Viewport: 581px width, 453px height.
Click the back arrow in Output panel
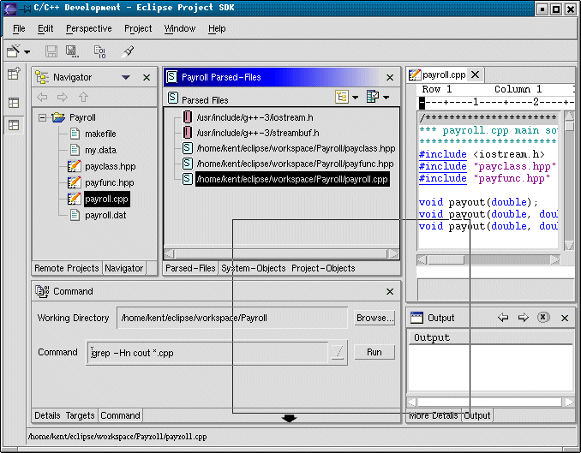pyautogui.click(x=504, y=318)
